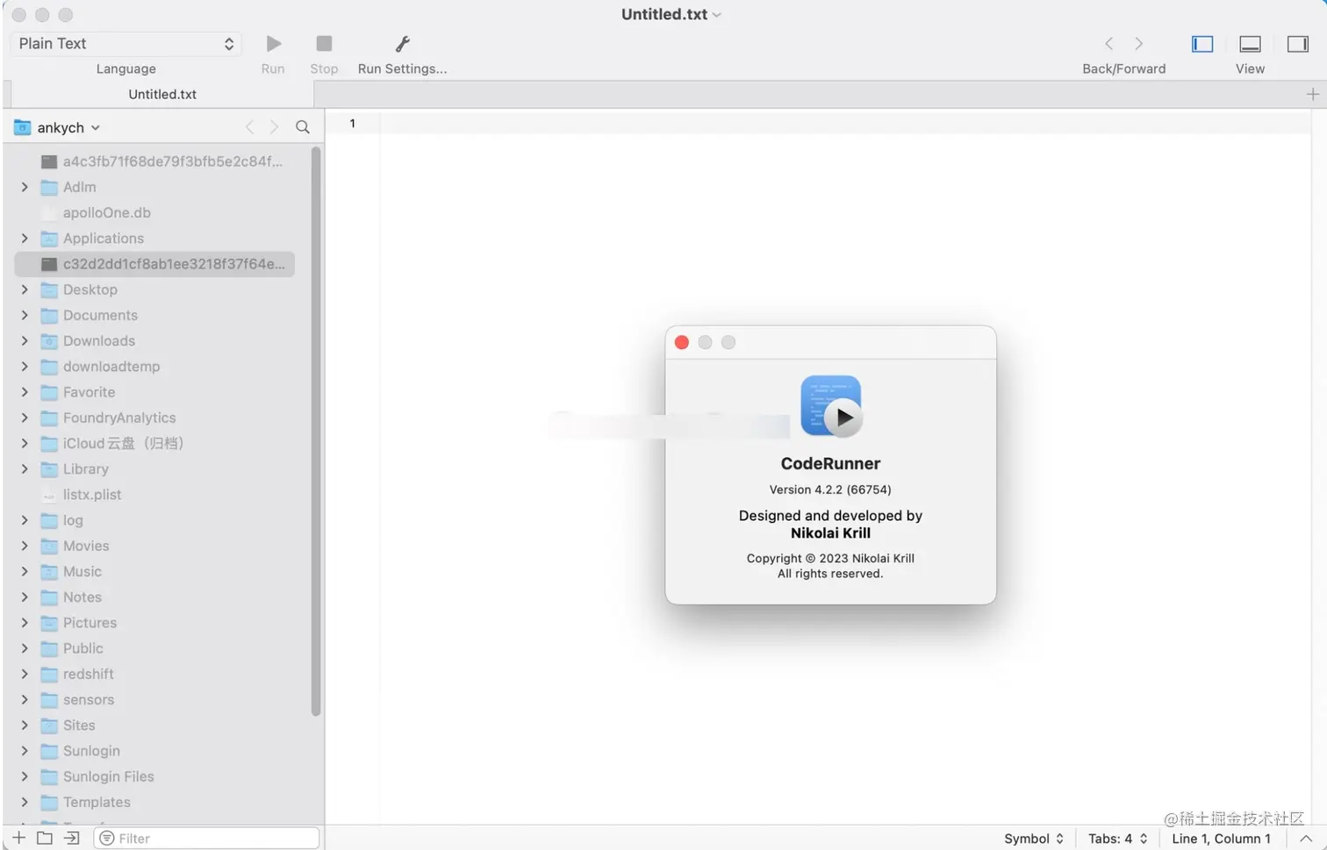Select the Public folder row
The width and height of the screenshot is (1327, 850).
pos(154,648)
